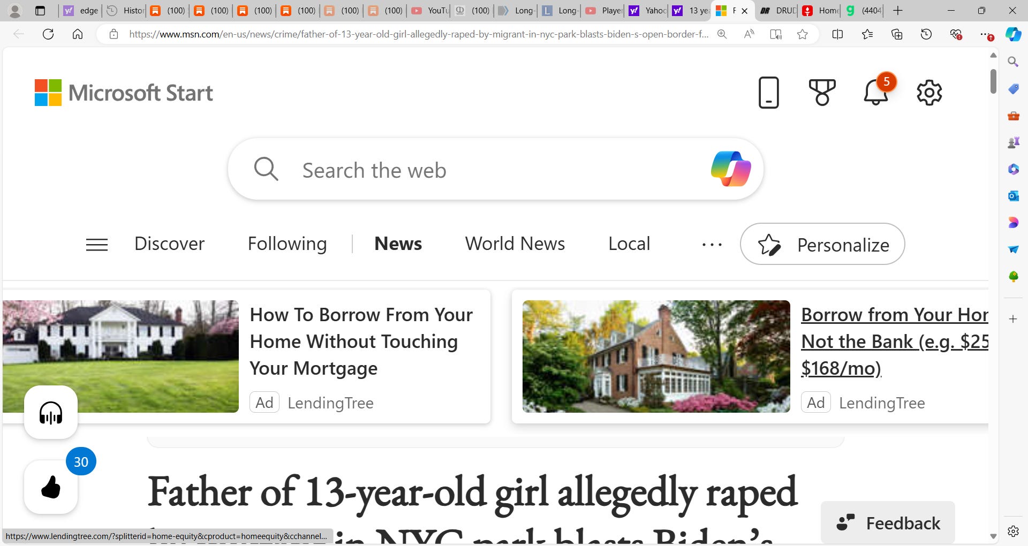Add this page to favorites star
The image size is (1028, 546).
(802, 34)
